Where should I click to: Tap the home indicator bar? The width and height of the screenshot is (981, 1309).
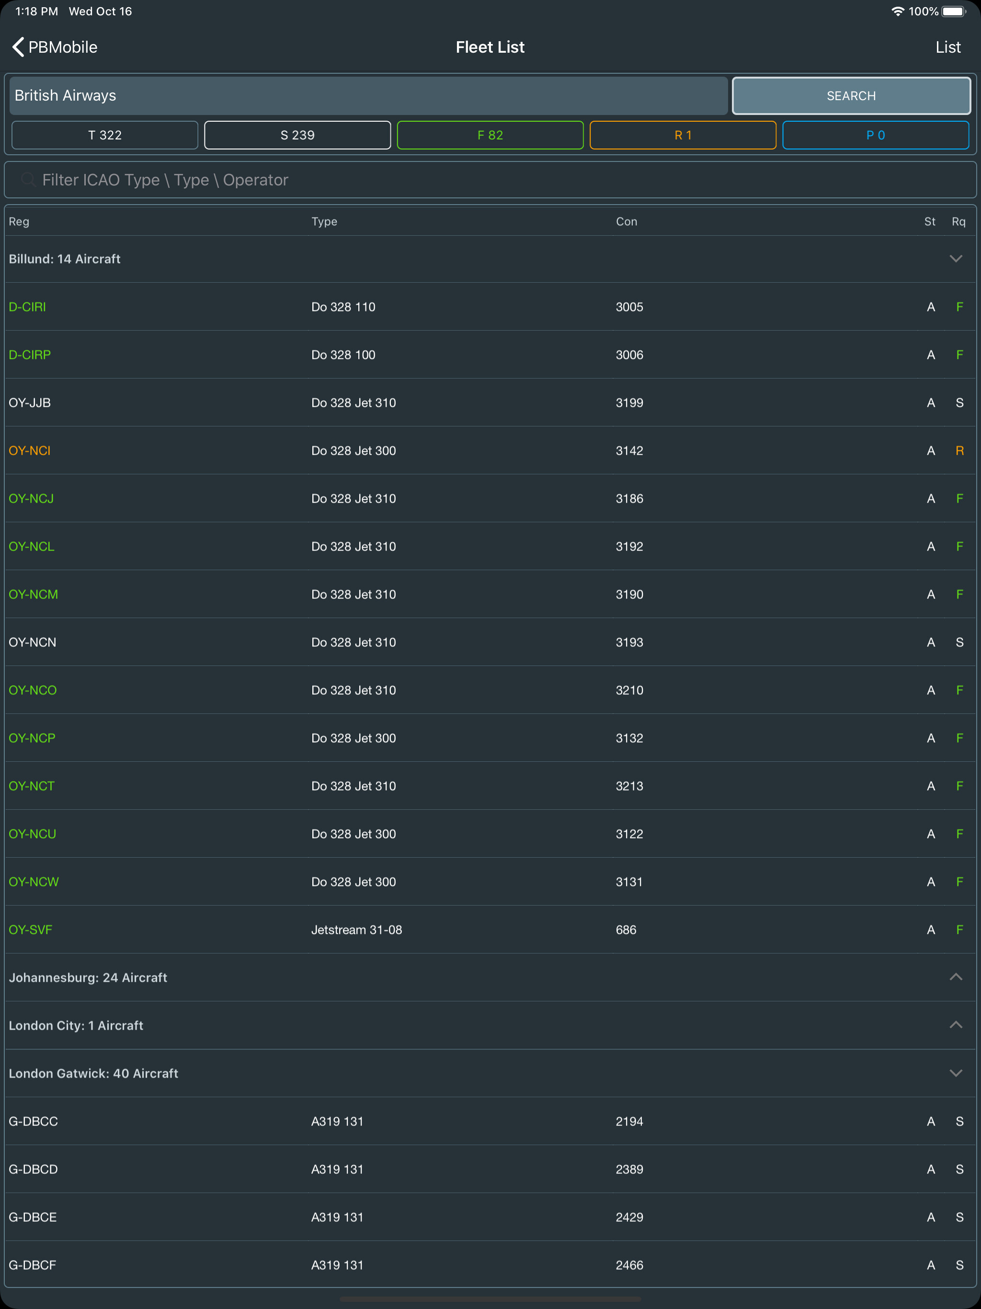tap(490, 1299)
